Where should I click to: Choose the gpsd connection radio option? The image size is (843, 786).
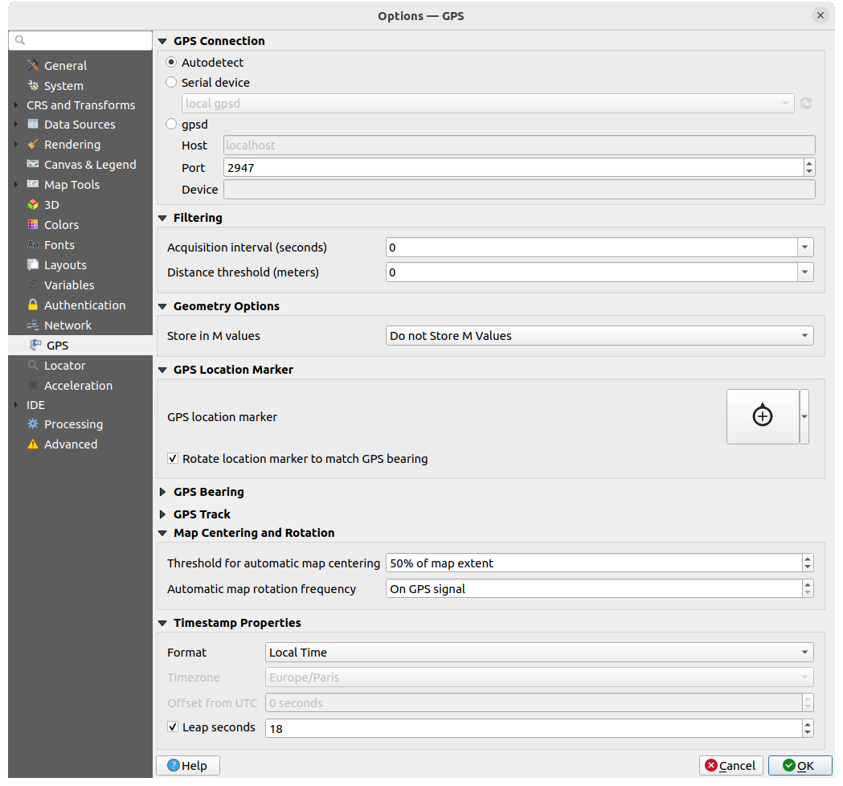tap(171, 125)
